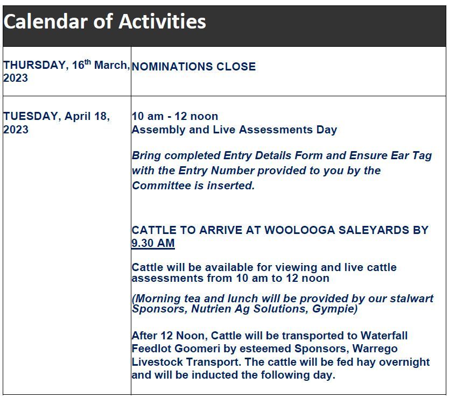Click the with the Entry Number provided line
Viewport: 449px width, 398px height.
(x=256, y=170)
